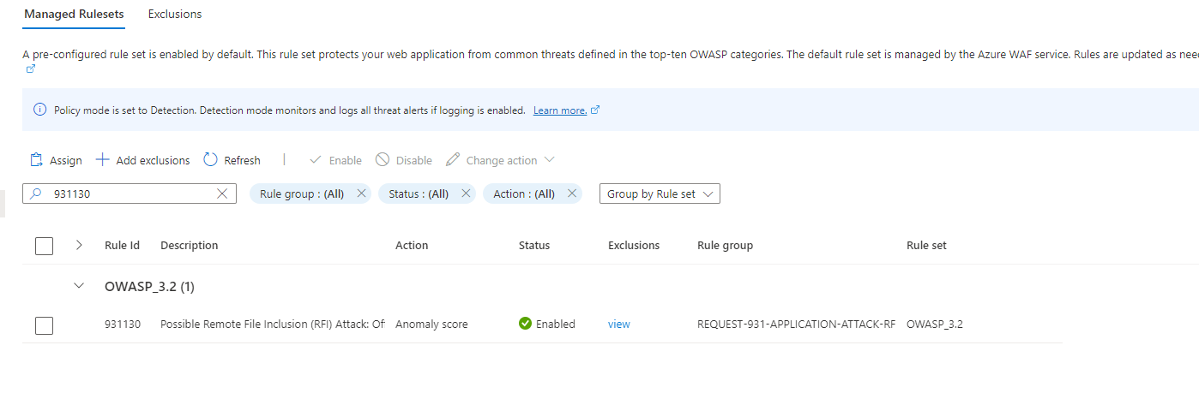This screenshot has width=1199, height=399.
Task: Remove the Status filter chip
Action: point(466,194)
